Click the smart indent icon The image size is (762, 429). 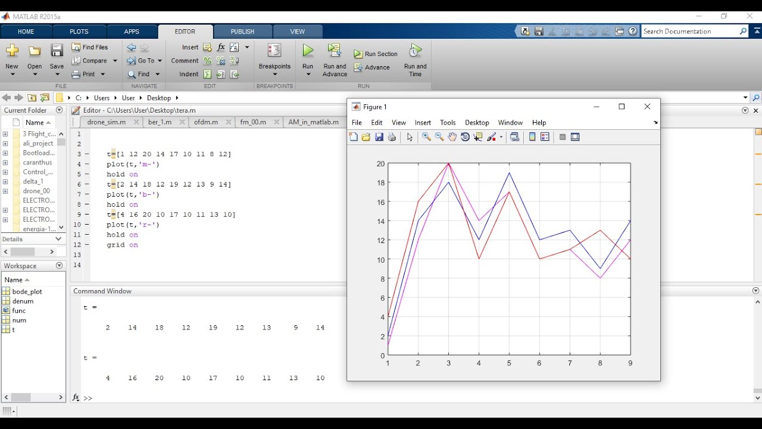207,74
